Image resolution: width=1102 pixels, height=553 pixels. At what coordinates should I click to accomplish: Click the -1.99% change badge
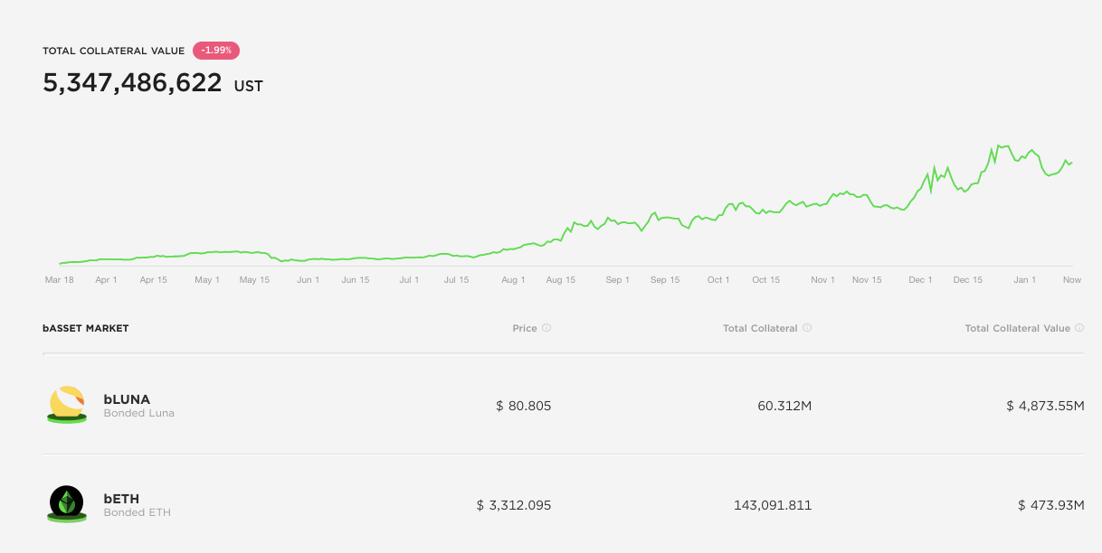(216, 51)
